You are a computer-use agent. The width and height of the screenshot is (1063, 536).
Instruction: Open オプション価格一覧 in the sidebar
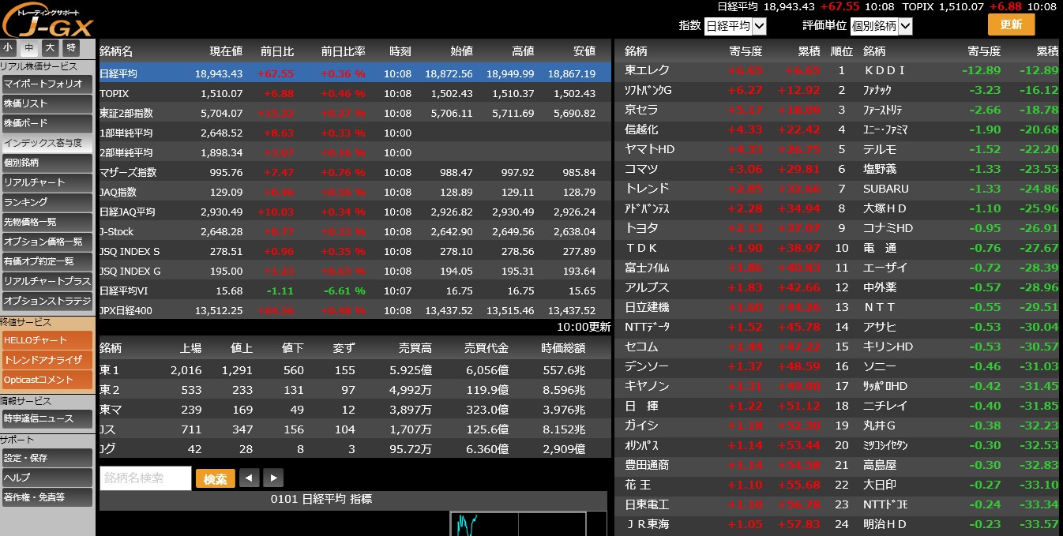coord(47,242)
